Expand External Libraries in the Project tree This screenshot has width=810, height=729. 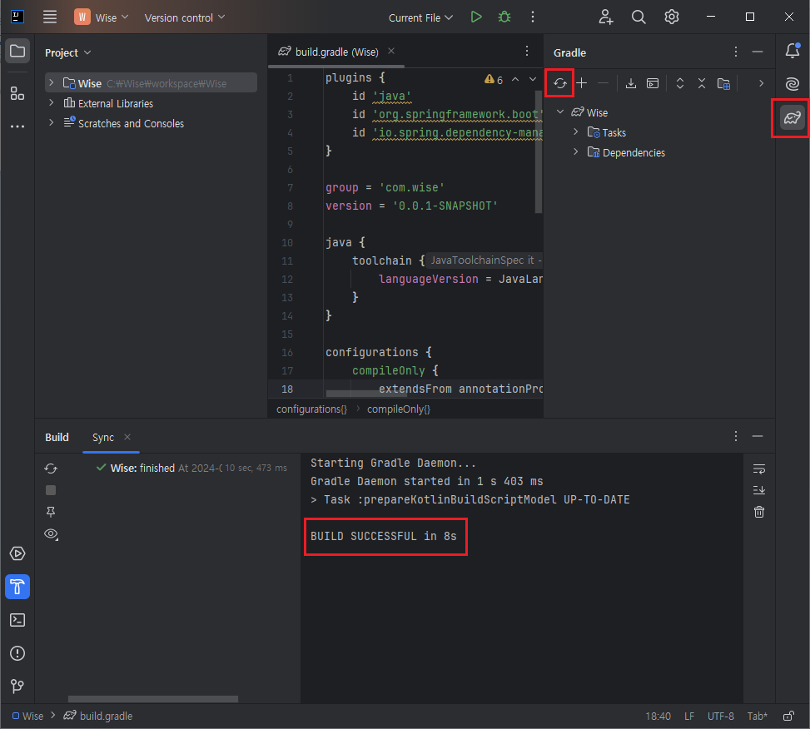click(51, 103)
